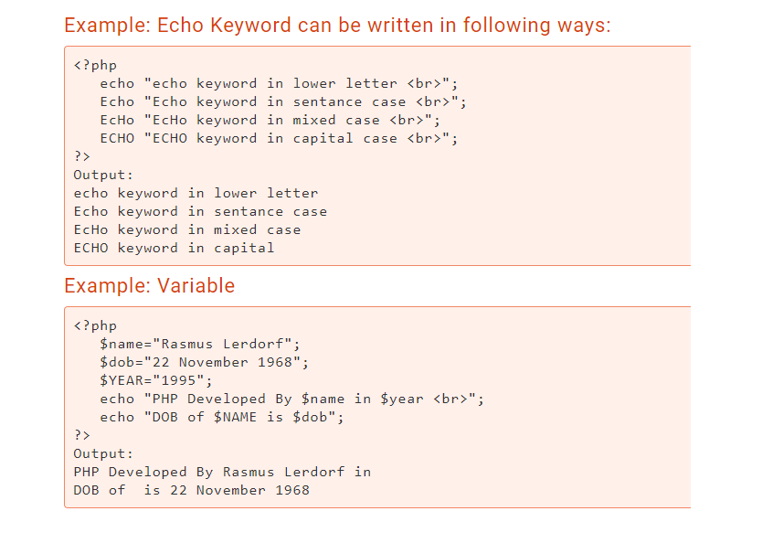Click the $name="Rasmus Lerdorf" code line
762x543 pixels.
(x=200, y=345)
